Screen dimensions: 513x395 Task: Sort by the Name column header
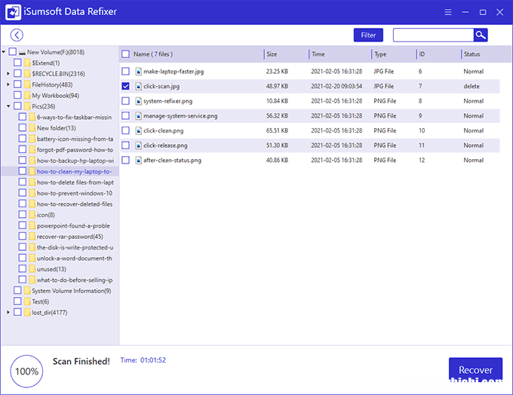153,54
